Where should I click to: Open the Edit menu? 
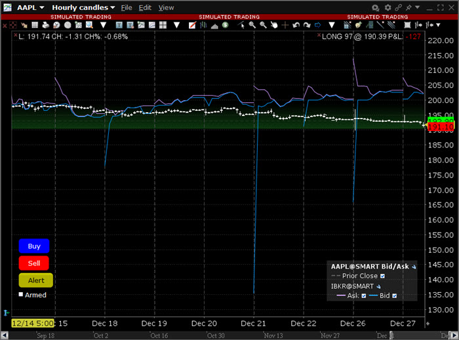[145, 8]
